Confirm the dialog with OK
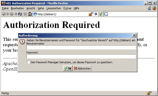This screenshot has width=158, height=96. pos(68,68)
